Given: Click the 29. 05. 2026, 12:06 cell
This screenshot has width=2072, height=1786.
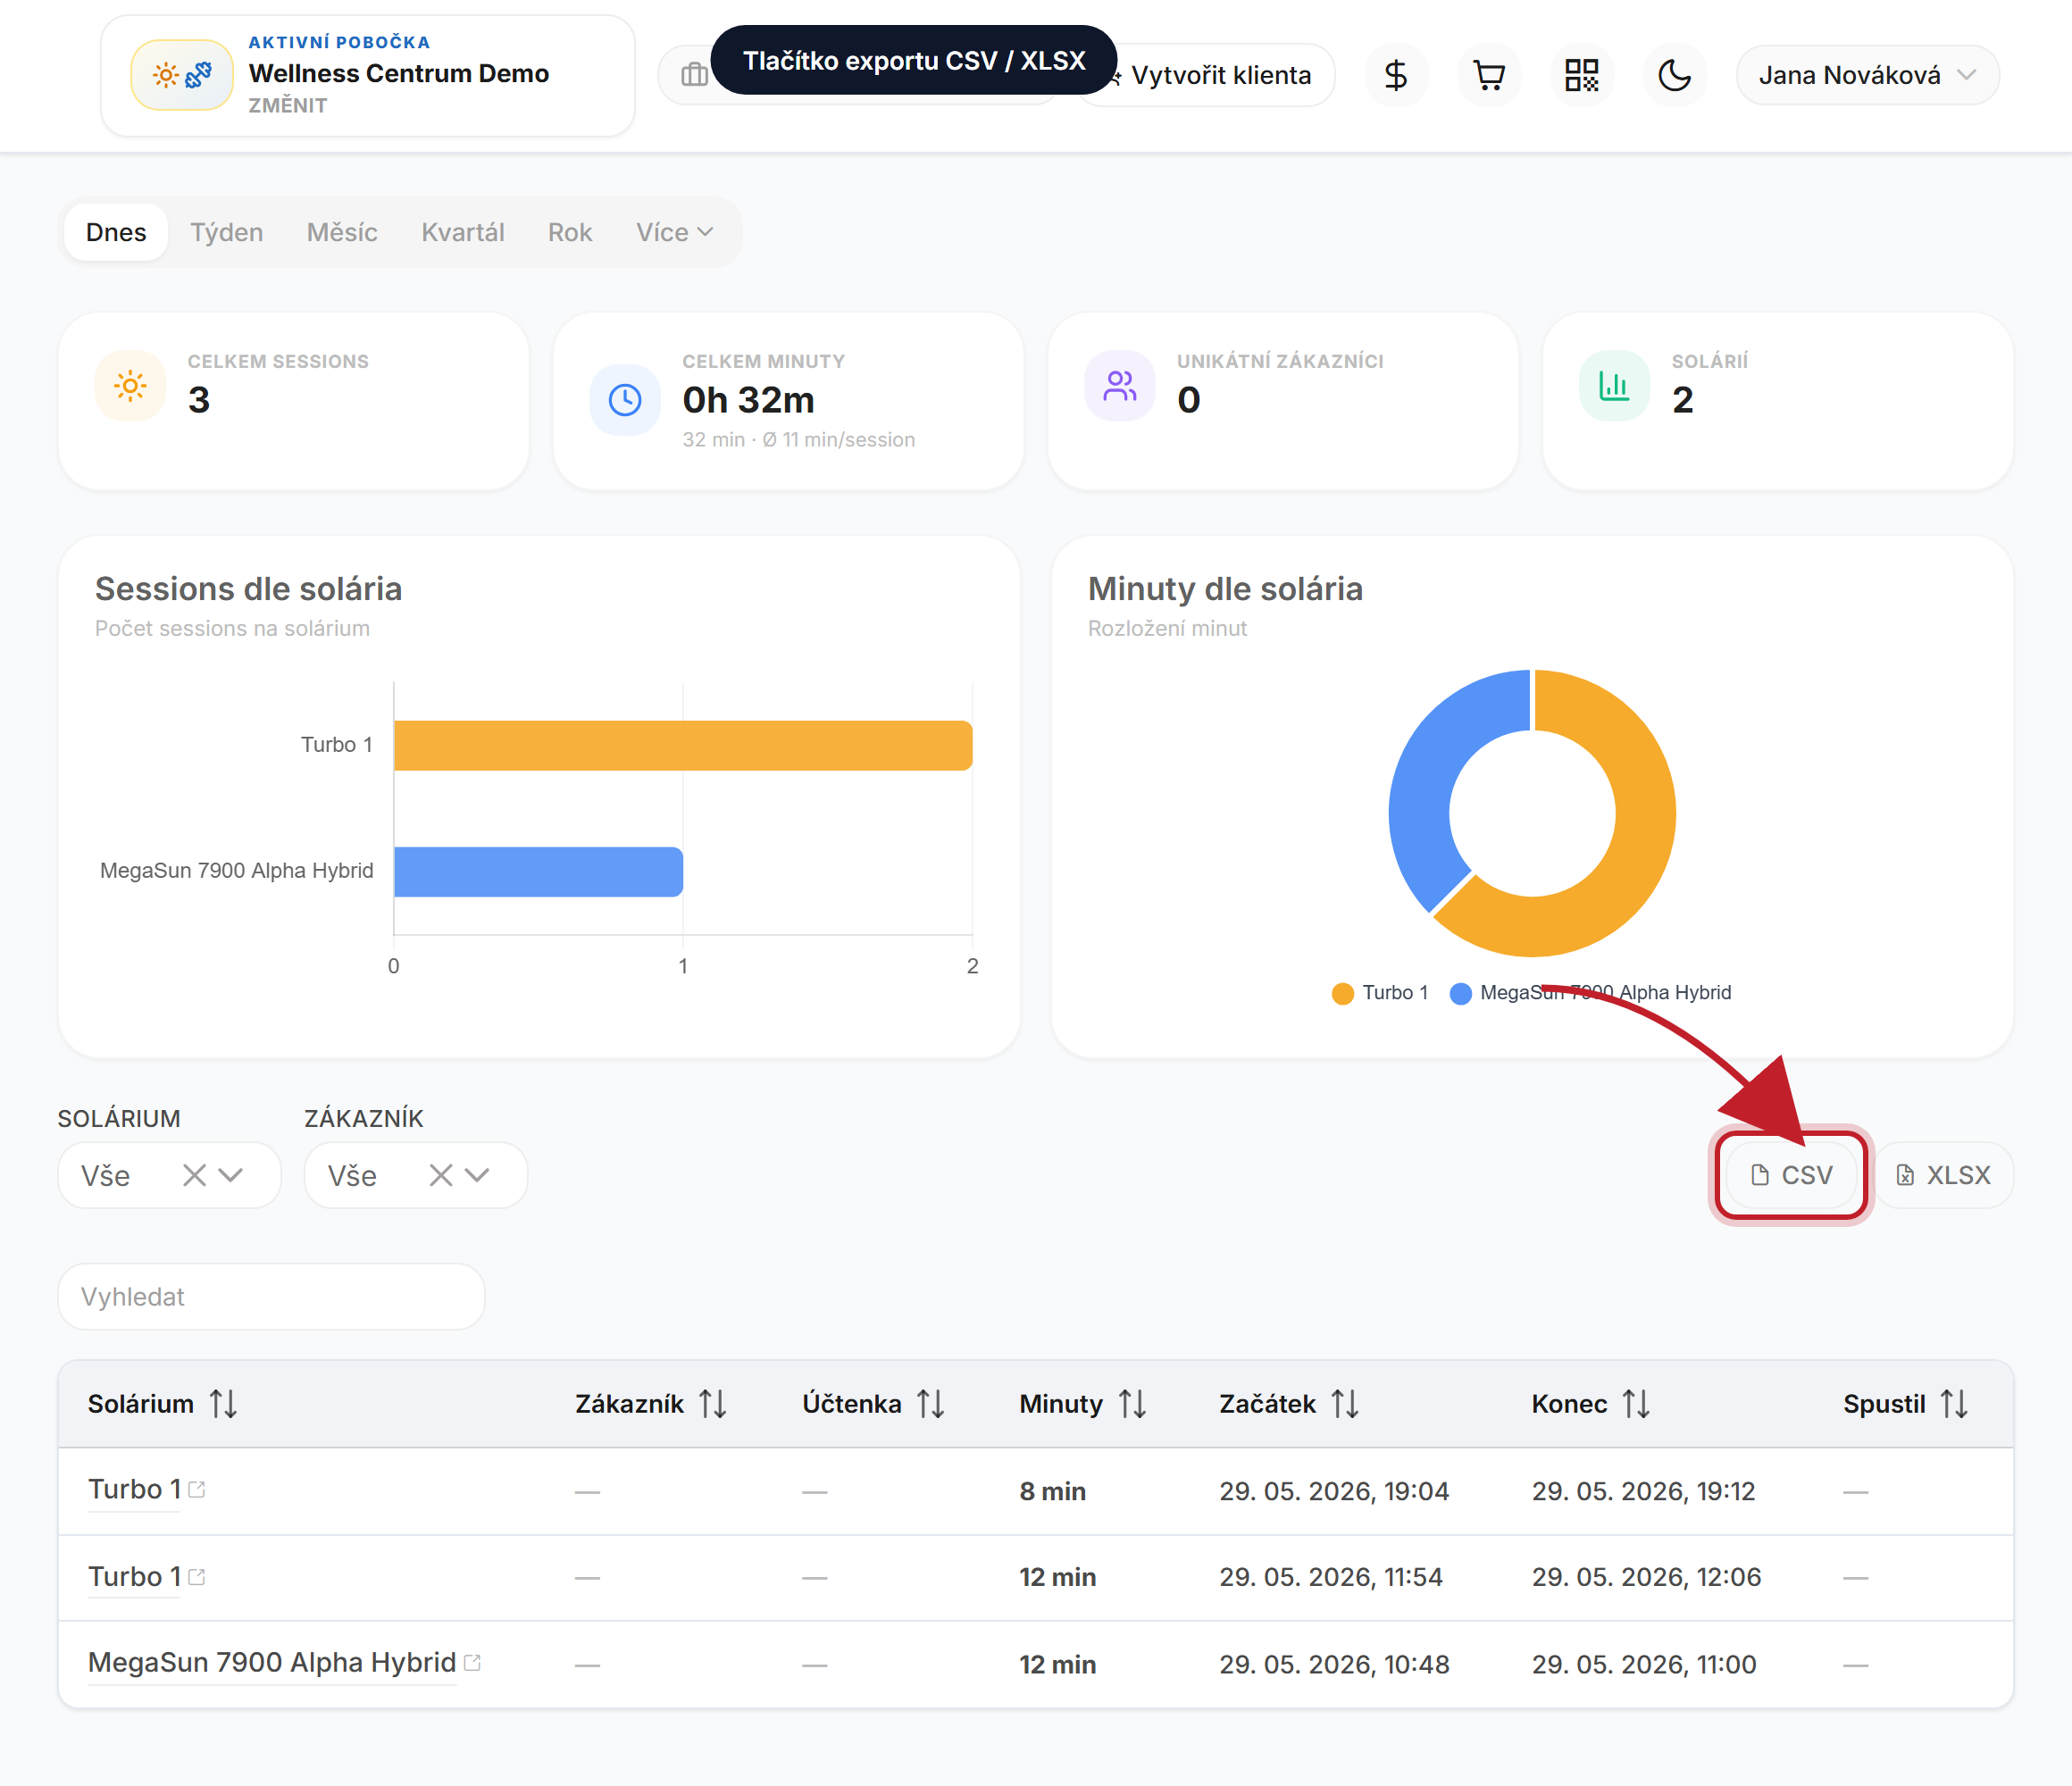Looking at the screenshot, I should click(1646, 1577).
